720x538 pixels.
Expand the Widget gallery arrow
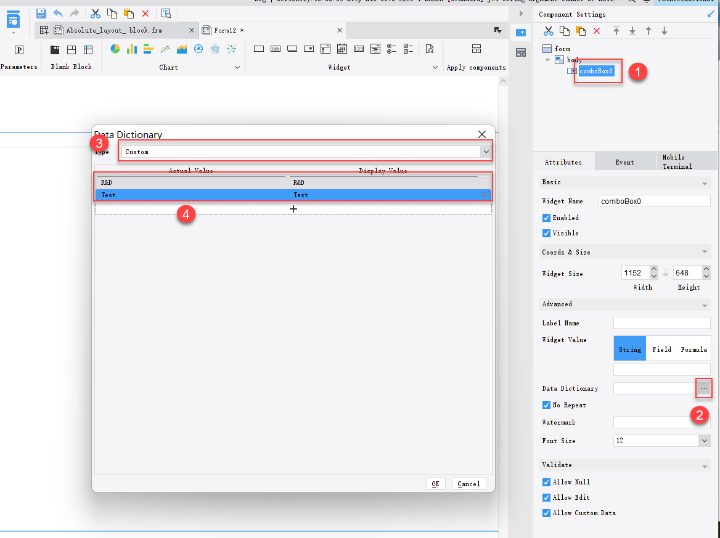coord(435,67)
